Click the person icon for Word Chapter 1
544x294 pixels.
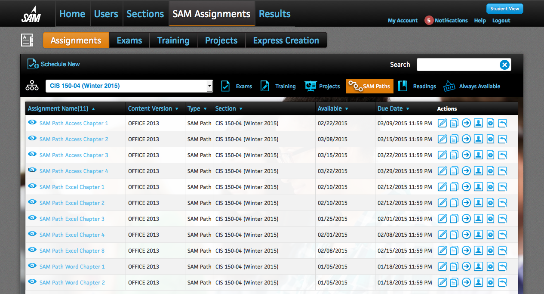(478, 266)
